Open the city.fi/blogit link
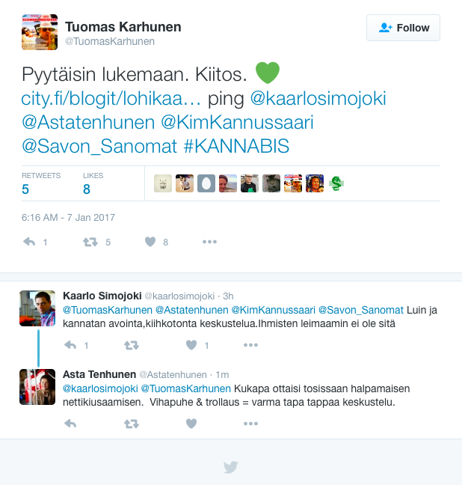 [x=111, y=98]
